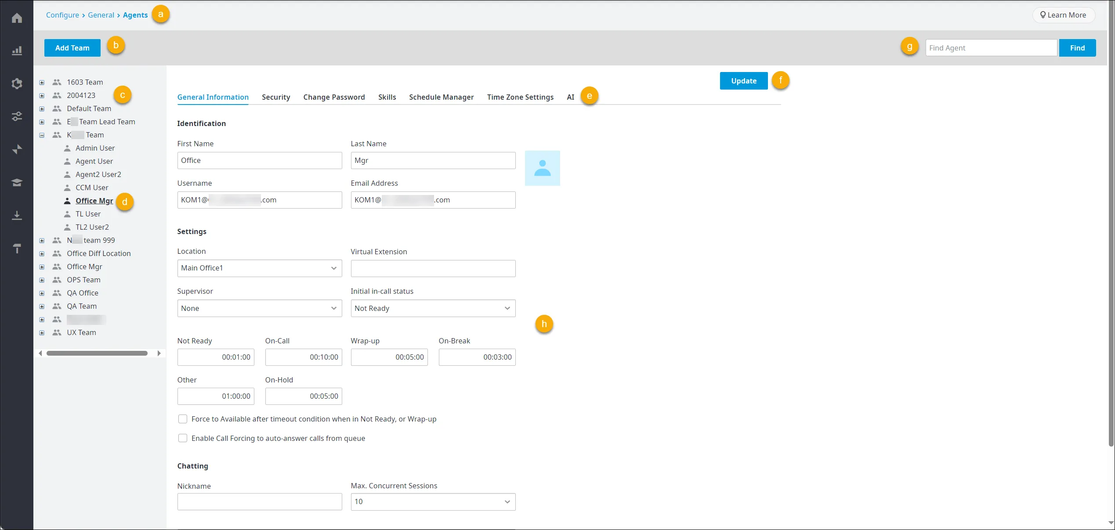This screenshot has width=1115, height=530.
Task: Switch to the Security tab
Action: (x=276, y=97)
